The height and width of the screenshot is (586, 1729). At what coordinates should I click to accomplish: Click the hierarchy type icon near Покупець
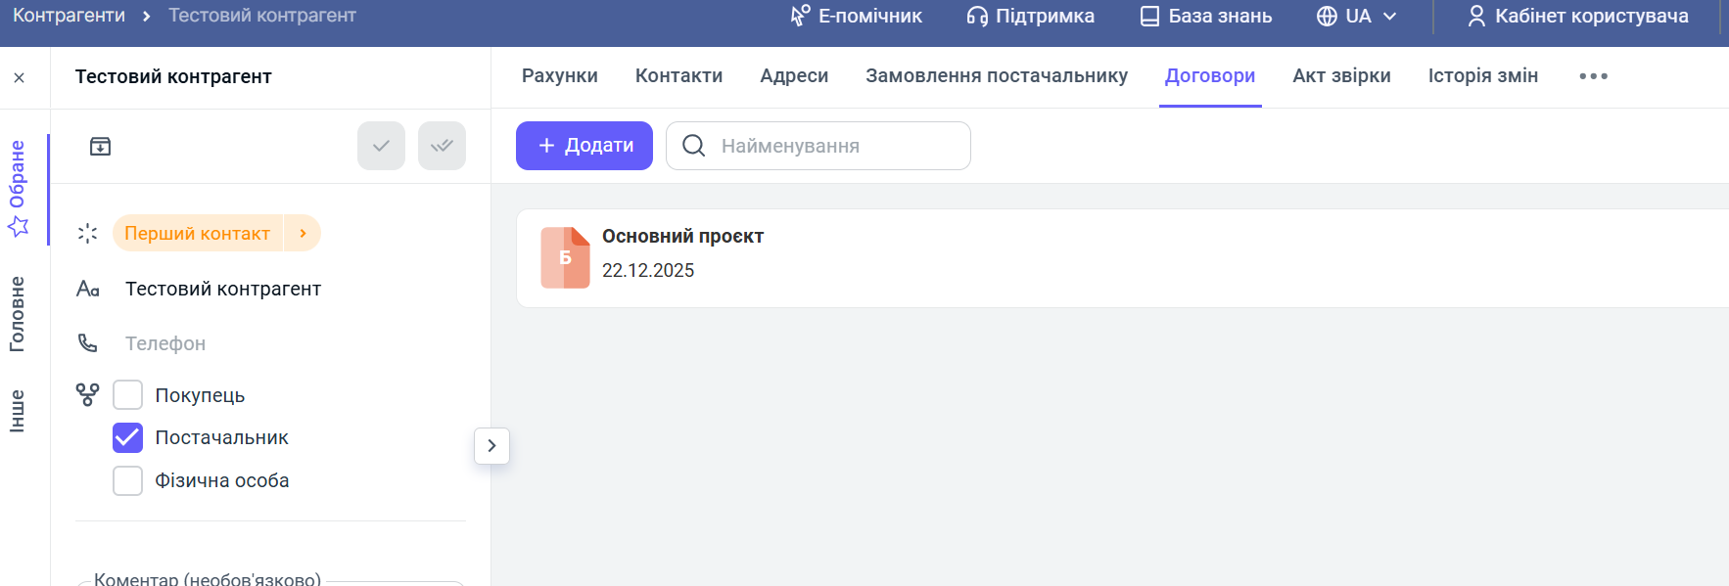pos(87,394)
